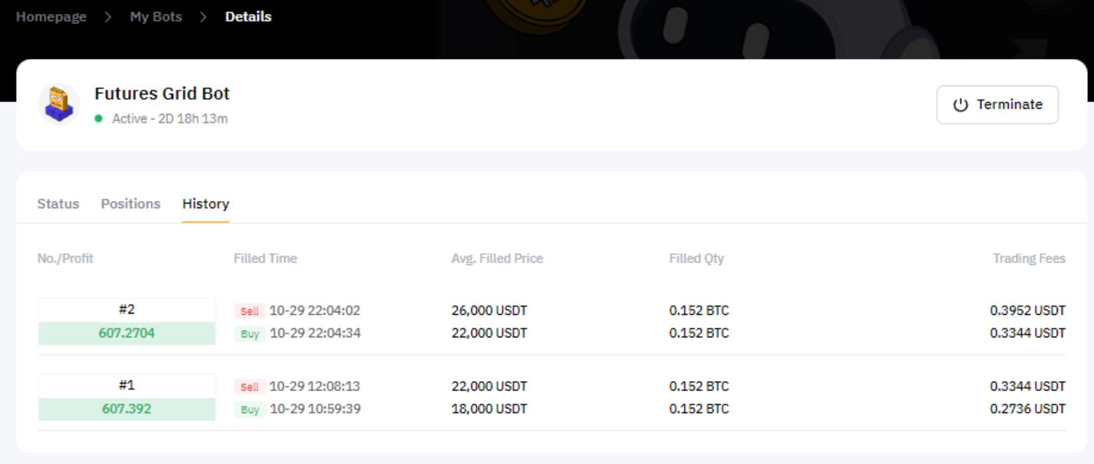Click the green 607.392 profit cell
The width and height of the screenshot is (1094, 464).
point(127,408)
